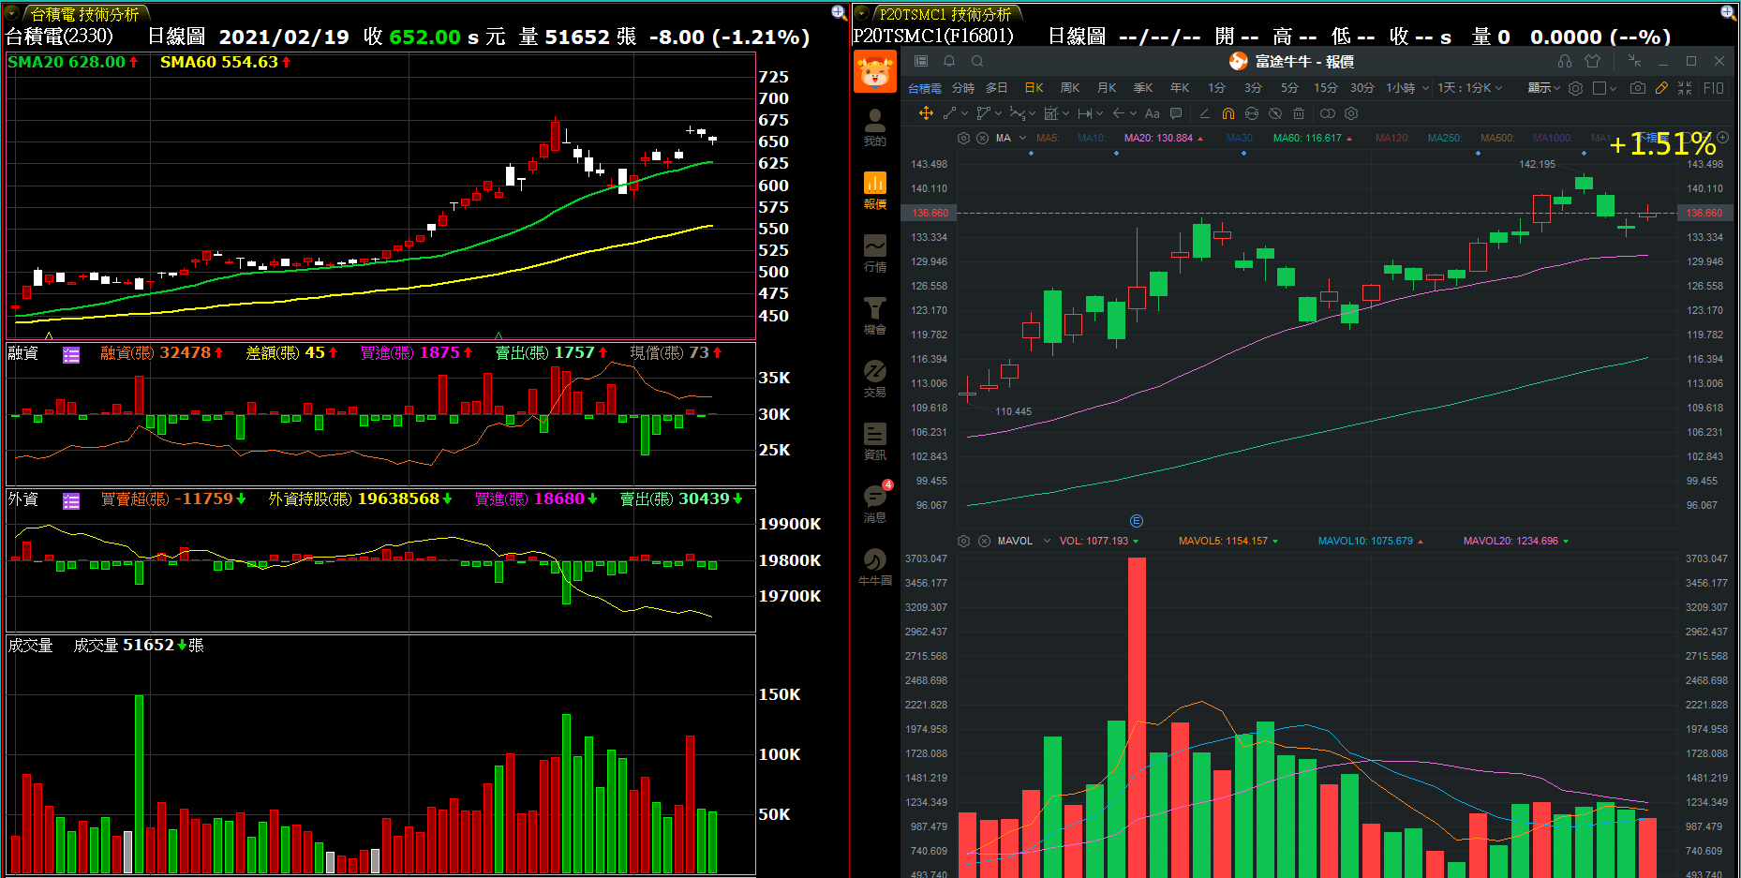This screenshot has height=878, width=1741.
Task: Click the Futu bull mascot logo
Action: coord(874,72)
